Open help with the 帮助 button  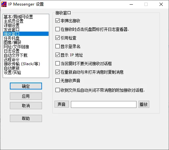pyautogui.click(x=26, y=118)
